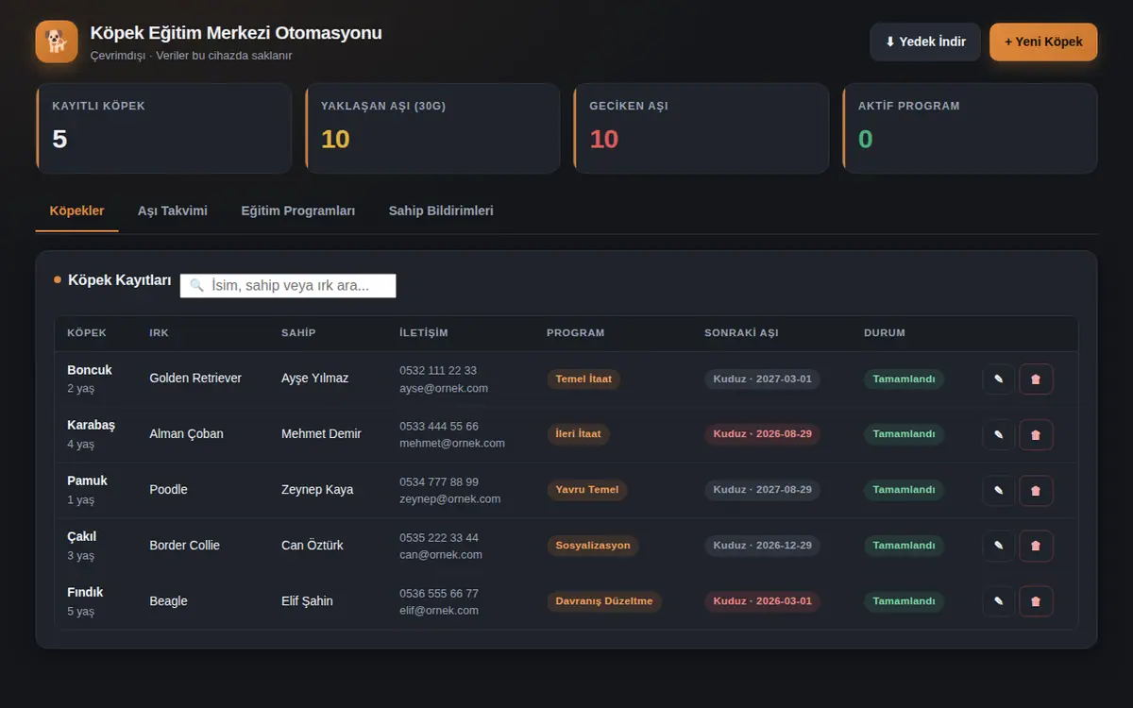Click the dog name Fındık

coord(85,592)
